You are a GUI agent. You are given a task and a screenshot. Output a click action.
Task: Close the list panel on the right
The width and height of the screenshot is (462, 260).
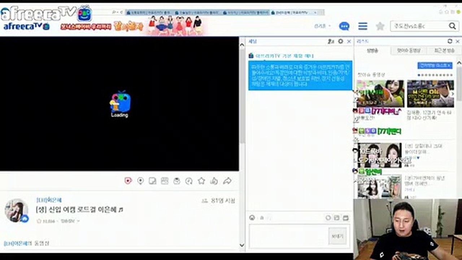458,42
